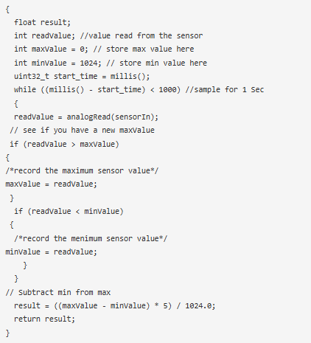Viewport: 311px width, 343px height.
Task: Click the '//value read from the sensor' comment
Action: pos(141,35)
